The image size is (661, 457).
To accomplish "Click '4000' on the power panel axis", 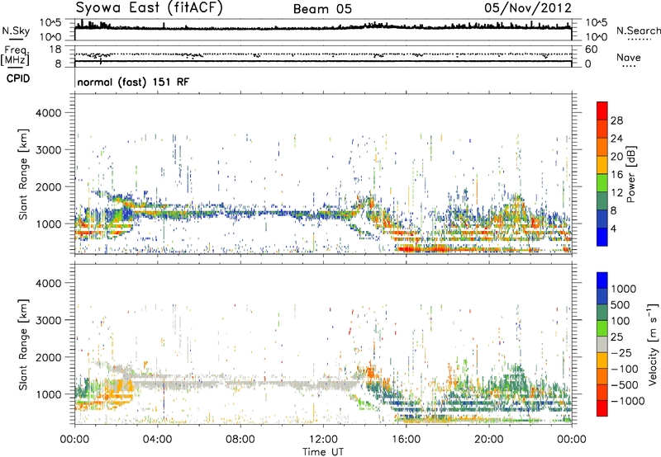I will (48, 113).
